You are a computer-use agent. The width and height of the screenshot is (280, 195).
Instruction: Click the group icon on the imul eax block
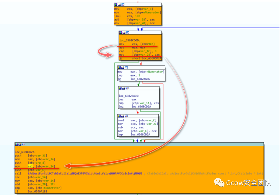pos(126,116)
